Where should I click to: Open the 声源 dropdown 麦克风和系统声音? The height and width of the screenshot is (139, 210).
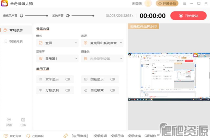102,43
